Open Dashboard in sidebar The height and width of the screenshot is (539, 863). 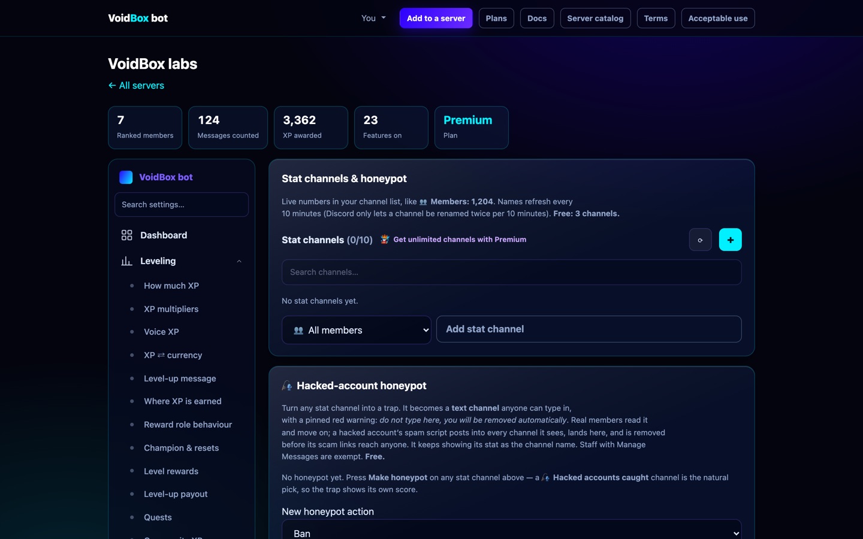pos(182,235)
